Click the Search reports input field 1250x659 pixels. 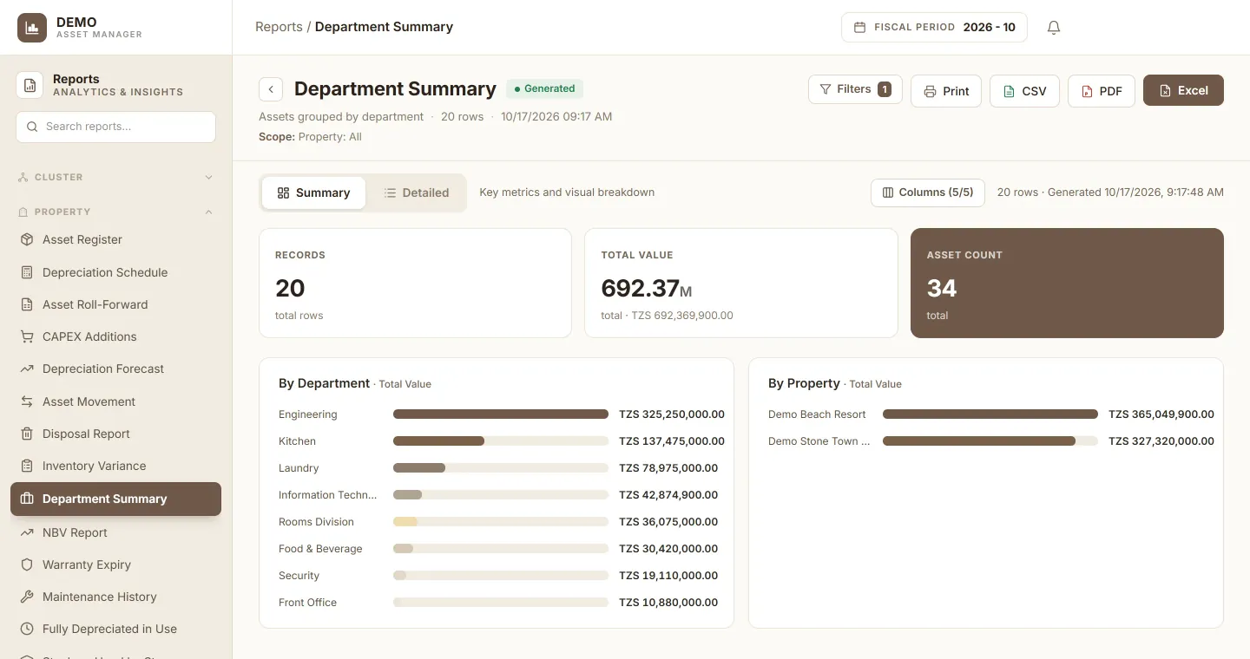click(115, 127)
